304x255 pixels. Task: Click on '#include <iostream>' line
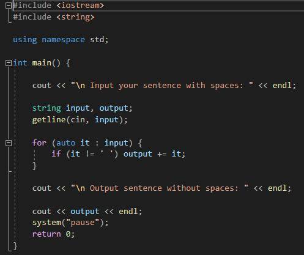(x=59, y=6)
